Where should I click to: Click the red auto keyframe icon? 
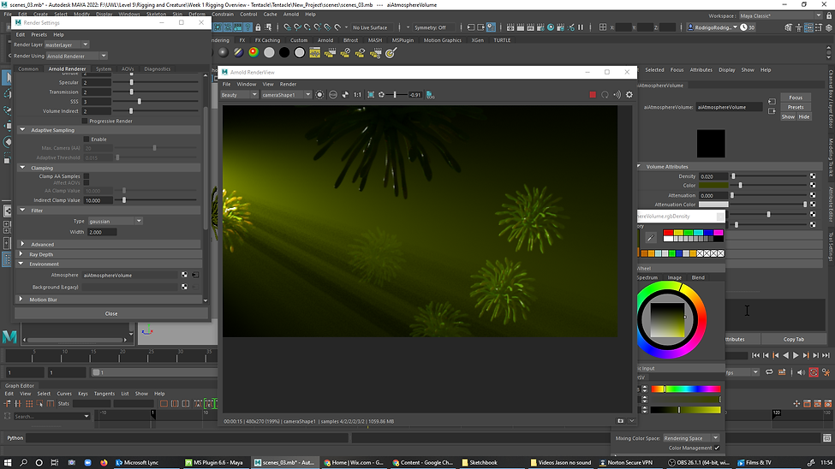pos(814,372)
